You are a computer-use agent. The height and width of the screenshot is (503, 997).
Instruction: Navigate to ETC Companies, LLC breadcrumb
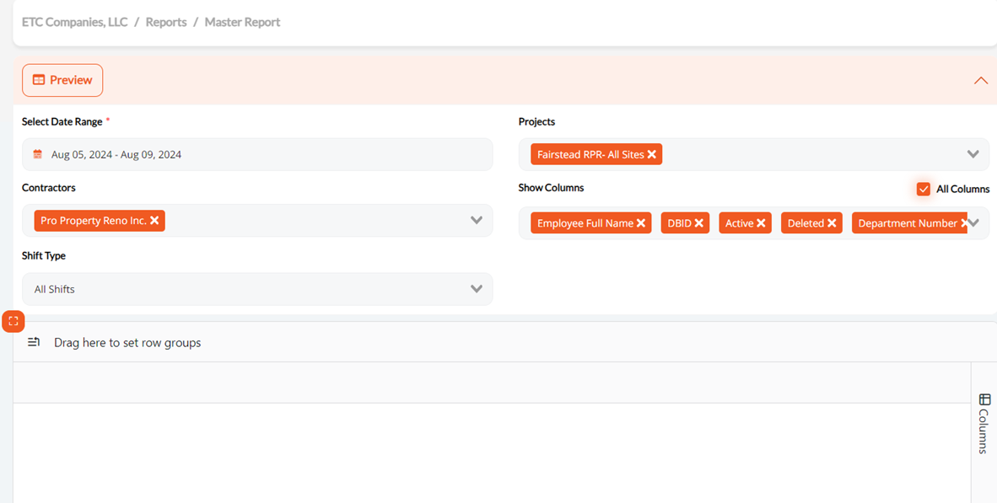[75, 22]
